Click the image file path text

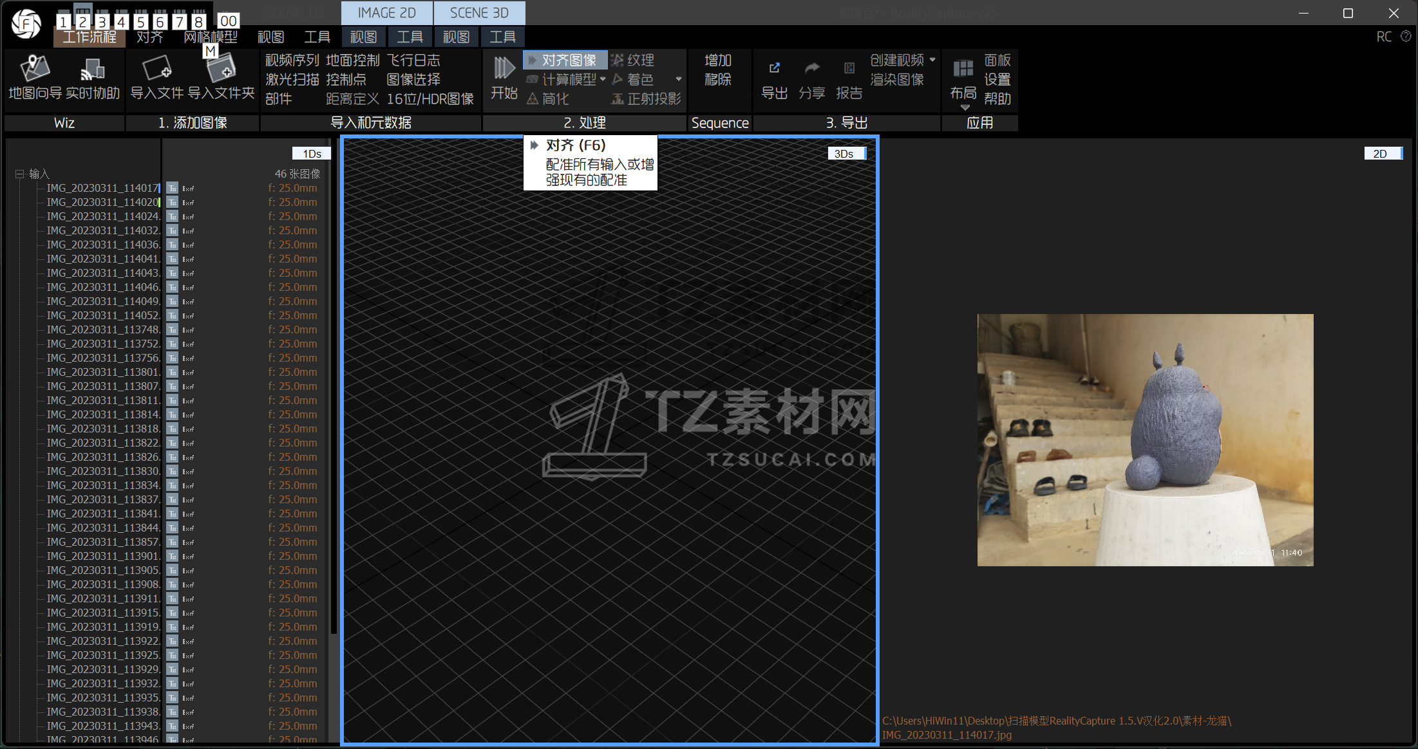(1056, 728)
